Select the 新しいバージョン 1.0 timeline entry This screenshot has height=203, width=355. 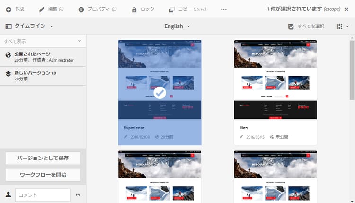pyautogui.click(x=43, y=76)
